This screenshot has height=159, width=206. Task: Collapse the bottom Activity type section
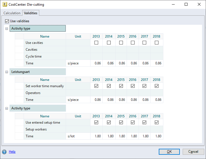[7, 109]
